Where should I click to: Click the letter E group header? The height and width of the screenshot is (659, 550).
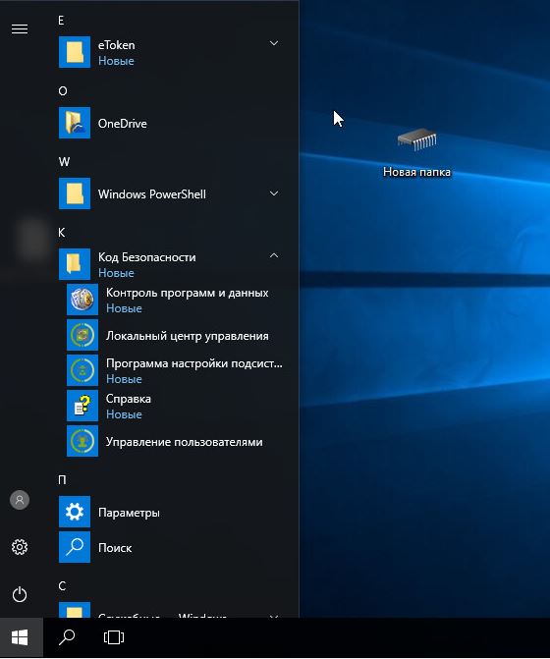(x=61, y=21)
